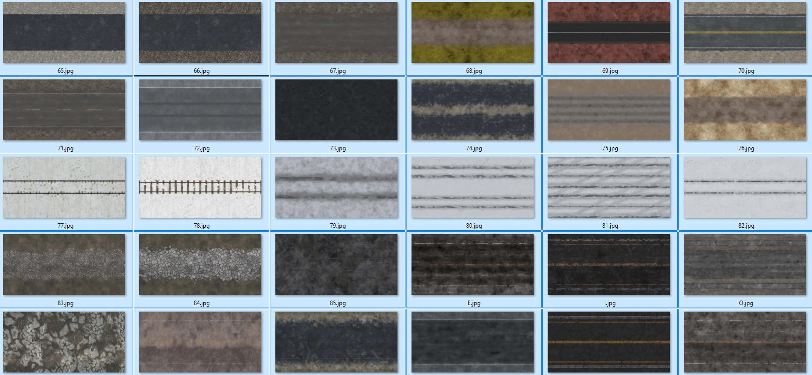The width and height of the screenshot is (812, 375).
Task: Select the 83.jpg gravel path thumbnail
Action: point(64,265)
